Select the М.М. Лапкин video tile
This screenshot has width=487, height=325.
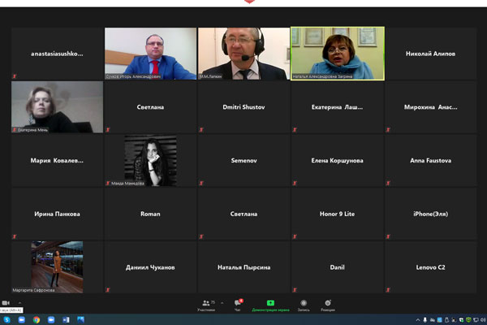pyautogui.click(x=243, y=54)
